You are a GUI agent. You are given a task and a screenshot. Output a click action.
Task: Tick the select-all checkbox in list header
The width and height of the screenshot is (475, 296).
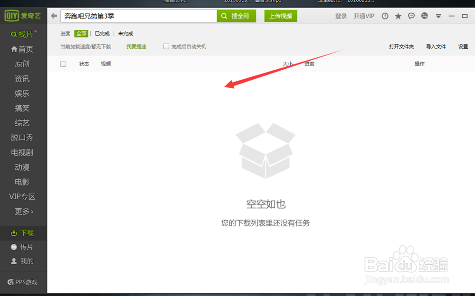point(63,64)
